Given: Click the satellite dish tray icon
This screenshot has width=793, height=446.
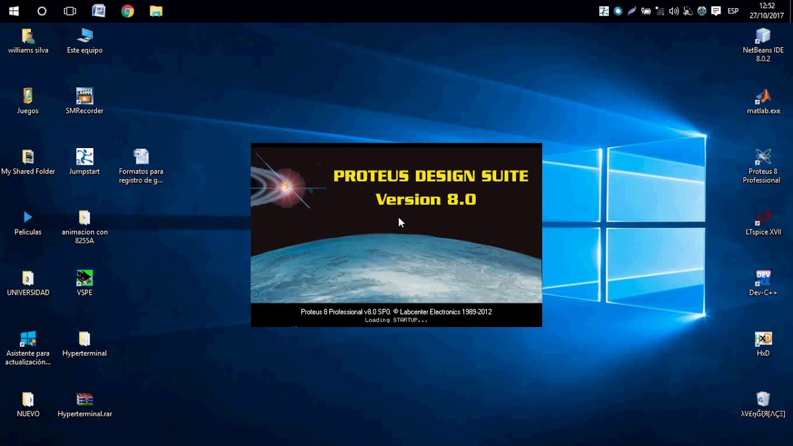Looking at the screenshot, I should pos(688,11).
